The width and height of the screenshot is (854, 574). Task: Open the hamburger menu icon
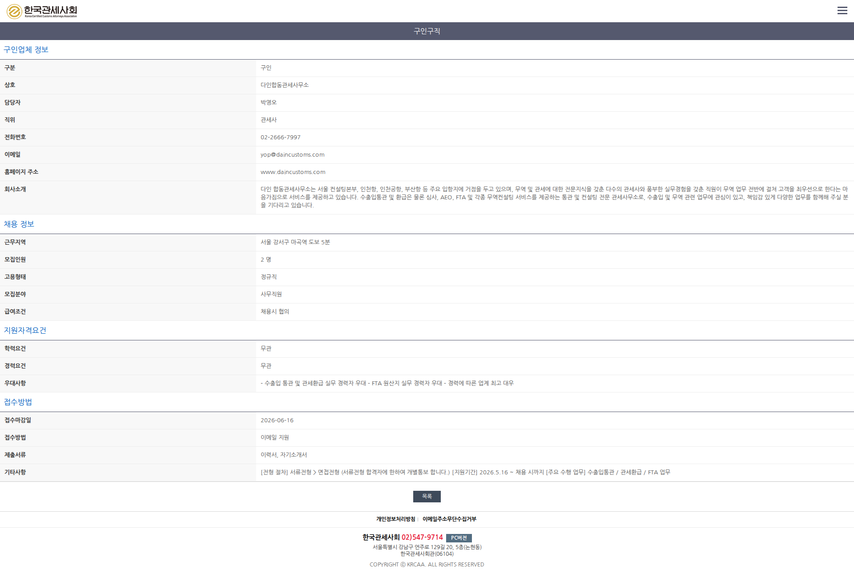(x=842, y=11)
